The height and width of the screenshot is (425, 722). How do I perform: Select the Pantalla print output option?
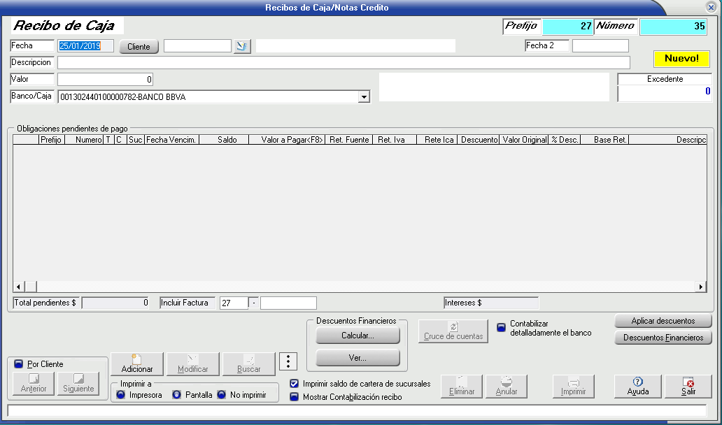pos(177,395)
